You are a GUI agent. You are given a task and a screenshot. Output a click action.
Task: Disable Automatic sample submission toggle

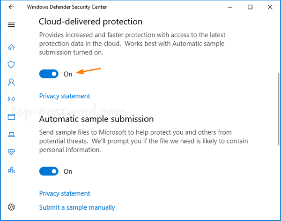49,171
